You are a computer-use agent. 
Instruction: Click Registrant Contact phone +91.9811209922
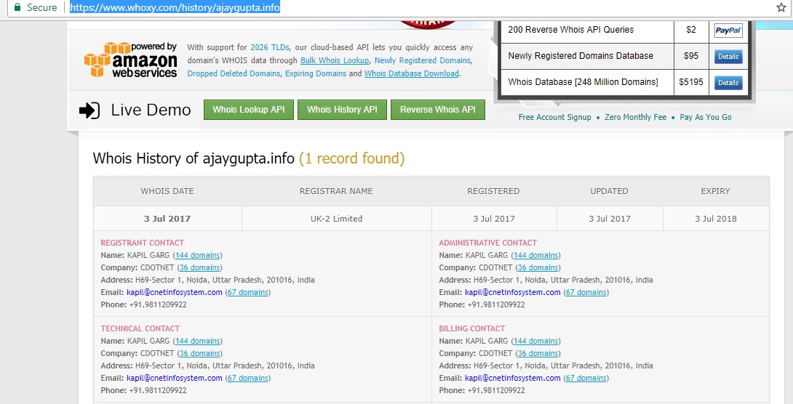(158, 305)
